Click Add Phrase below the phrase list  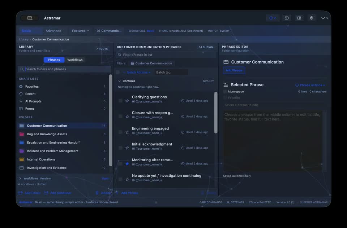pyautogui.click(x=127, y=193)
